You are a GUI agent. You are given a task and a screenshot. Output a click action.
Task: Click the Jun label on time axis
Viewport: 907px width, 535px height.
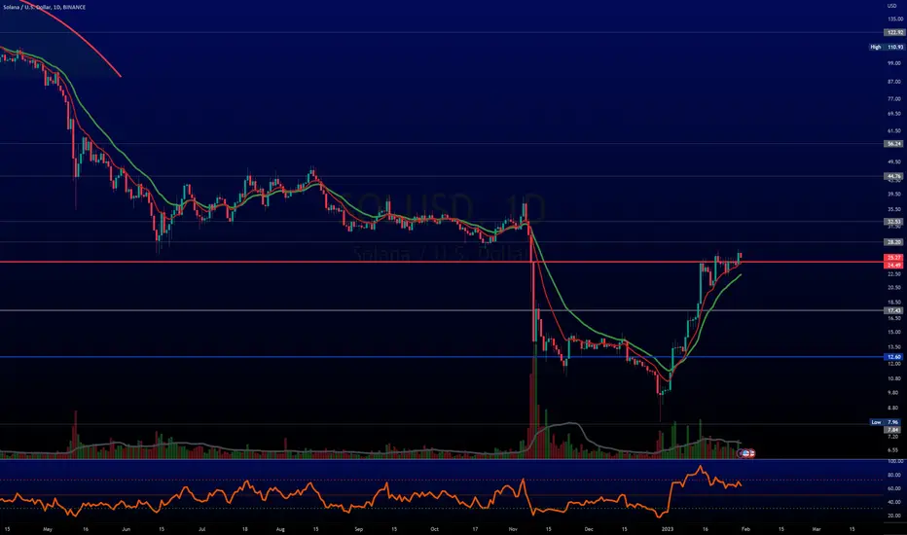tap(127, 529)
